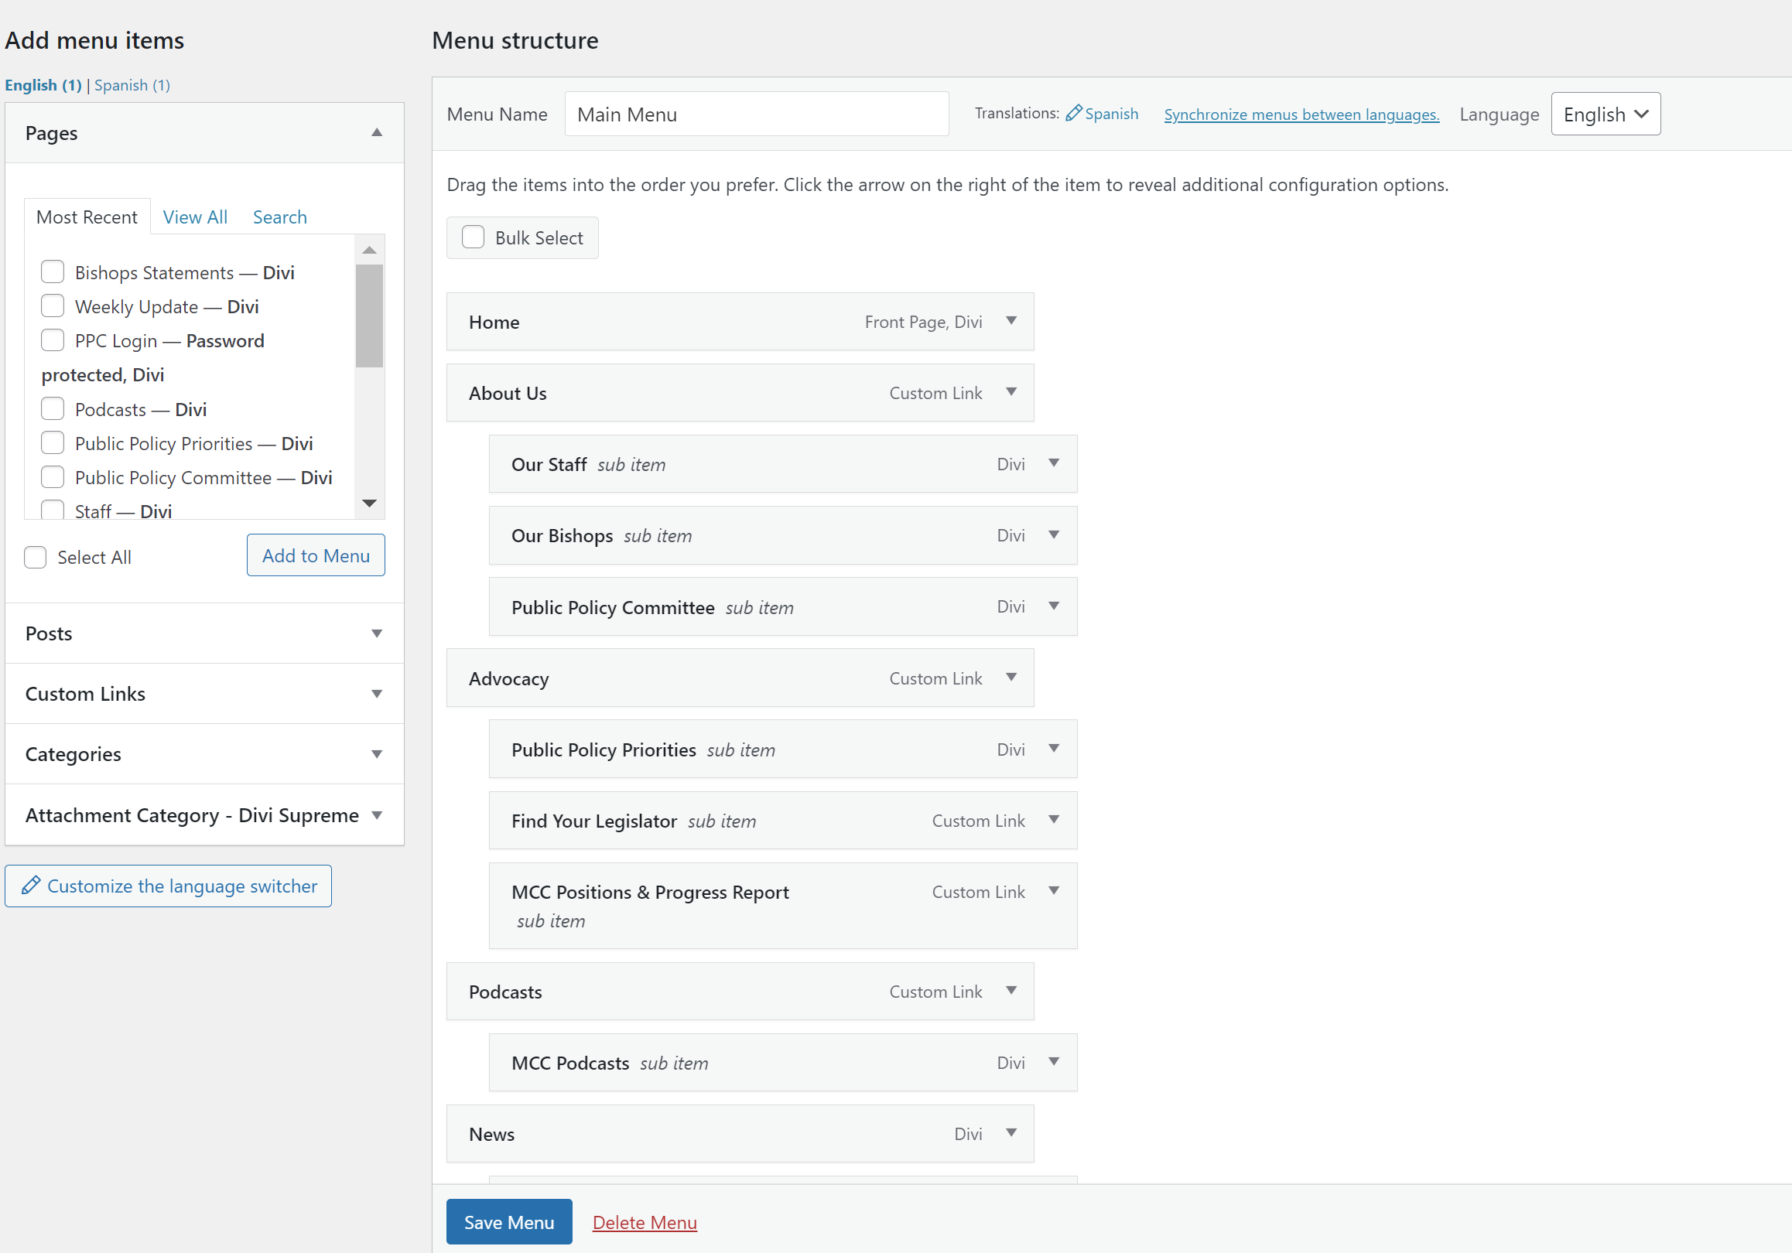
Task: Click the Menu Name input field
Action: pos(755,114)
